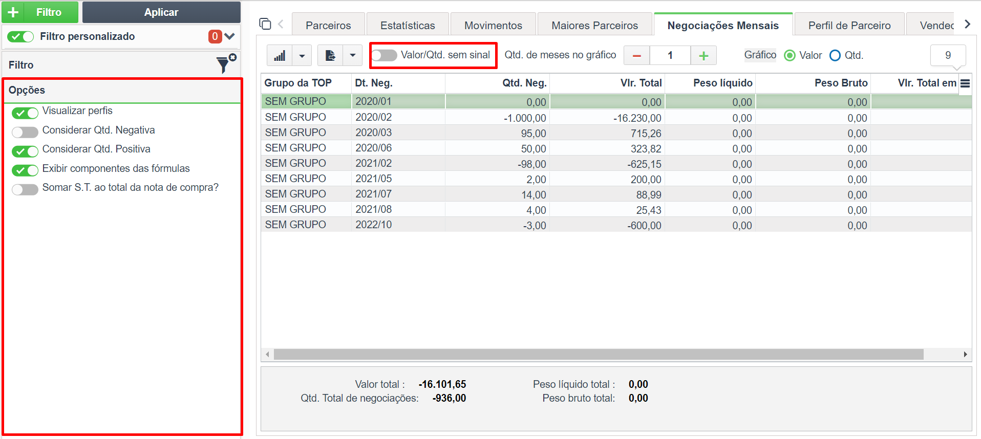Disable Visualizar perfis toggle
981x439 pixels.
coord(25,113)
